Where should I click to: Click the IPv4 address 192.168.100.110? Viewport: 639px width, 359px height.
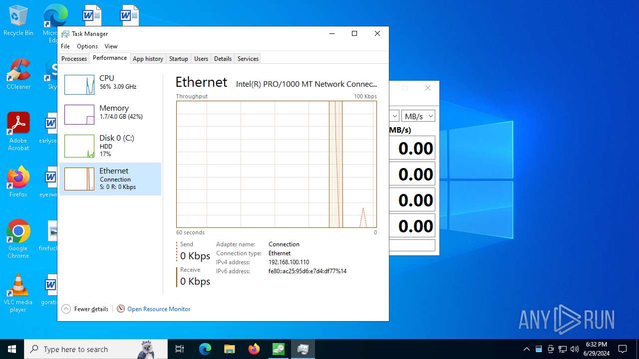pyautogui.click(x=289, y=262)
